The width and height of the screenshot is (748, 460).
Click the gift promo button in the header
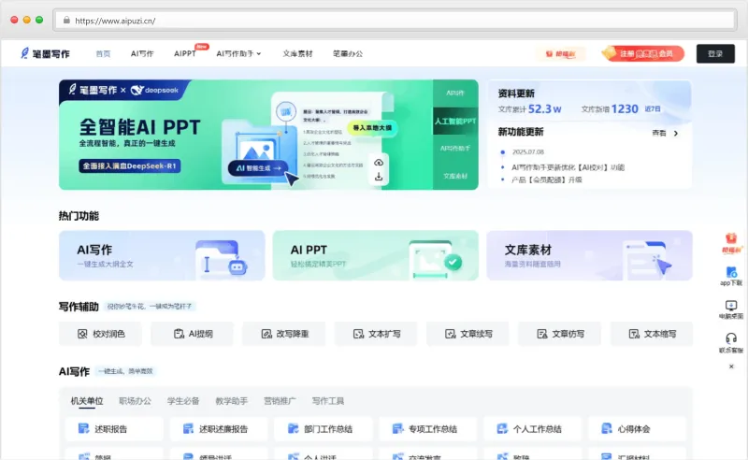[561, 54]
